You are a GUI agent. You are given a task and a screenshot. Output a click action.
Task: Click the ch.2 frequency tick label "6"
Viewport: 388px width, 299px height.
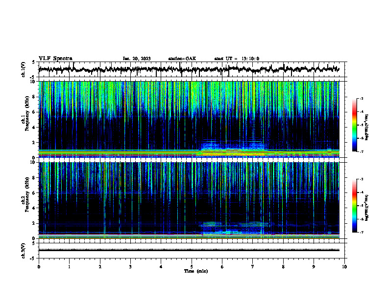coord(35,193)
